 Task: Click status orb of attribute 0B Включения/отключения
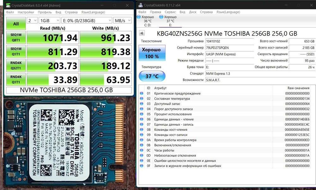click(142, 145)
